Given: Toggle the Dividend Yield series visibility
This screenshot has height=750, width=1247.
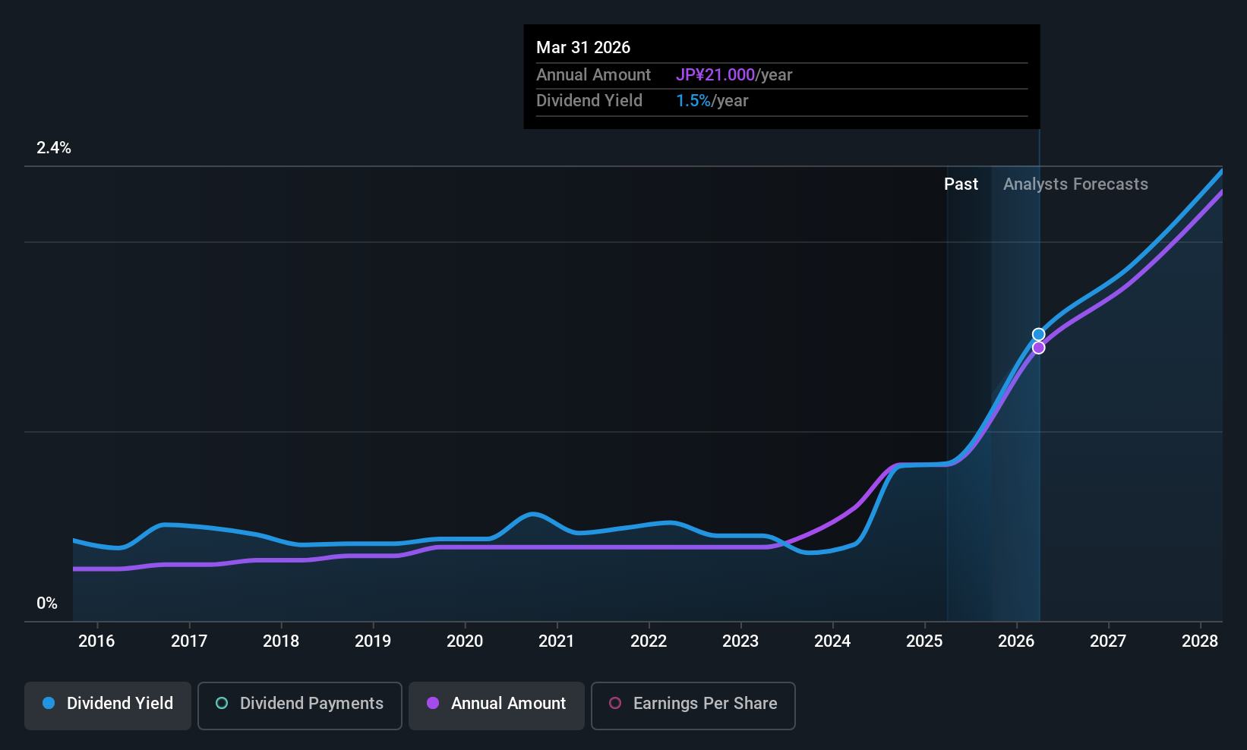Looking at the screenshot, I should (x=107, y=704).
